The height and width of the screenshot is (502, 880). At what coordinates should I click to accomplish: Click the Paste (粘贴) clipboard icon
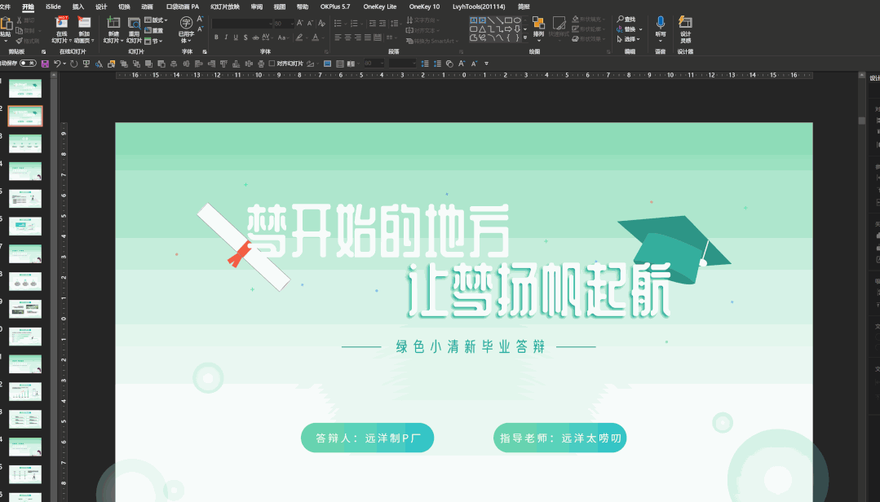pyautogui.click(x=7, y=24)
